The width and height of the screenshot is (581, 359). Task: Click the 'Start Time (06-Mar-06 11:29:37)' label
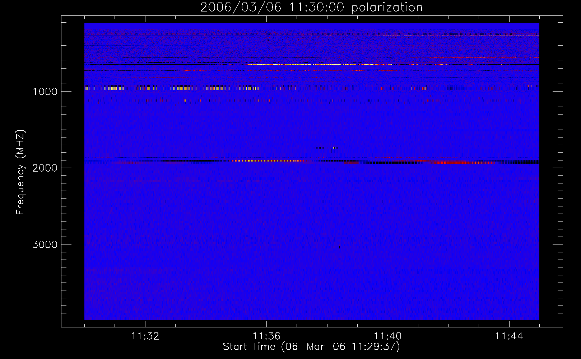(311, 347)
